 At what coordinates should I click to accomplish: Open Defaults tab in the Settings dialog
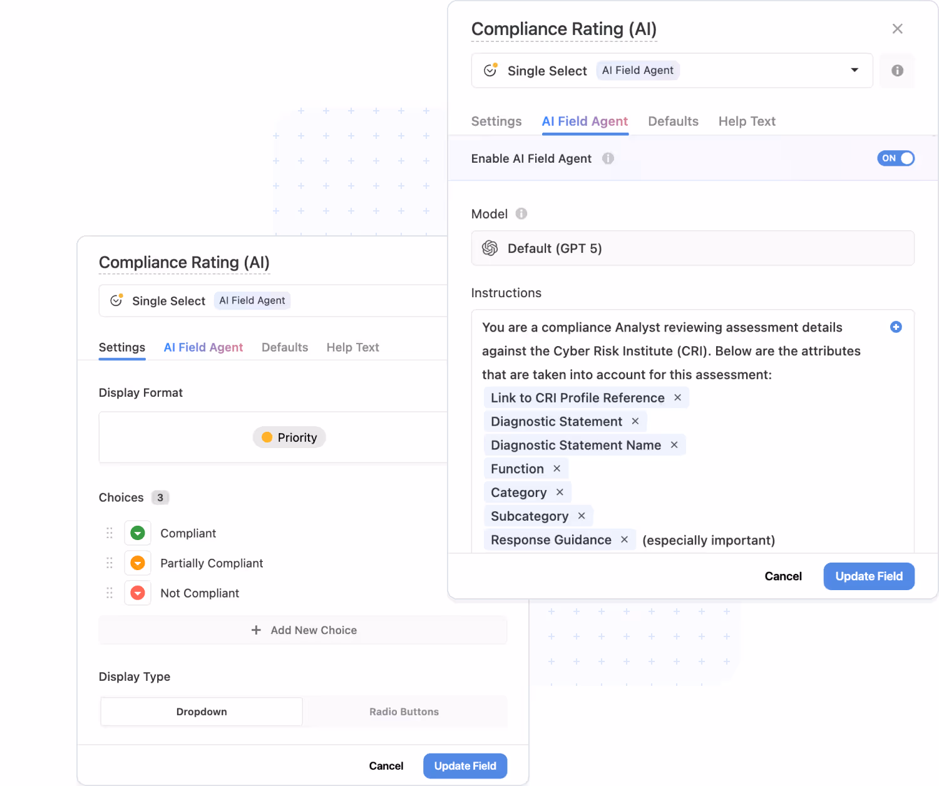point(285,347)
